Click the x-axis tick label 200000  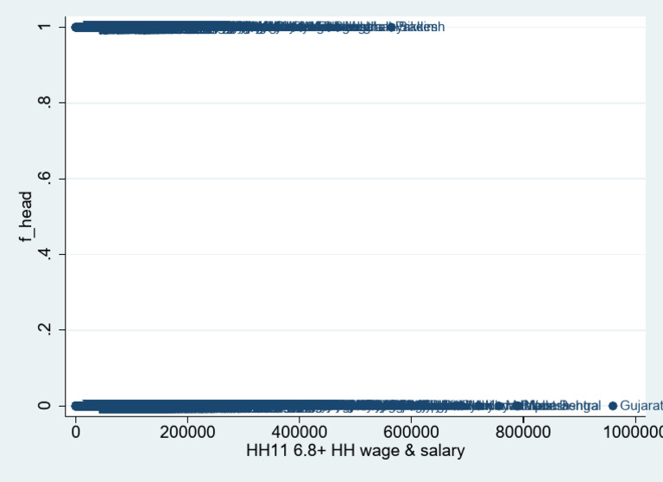[187, 432]
